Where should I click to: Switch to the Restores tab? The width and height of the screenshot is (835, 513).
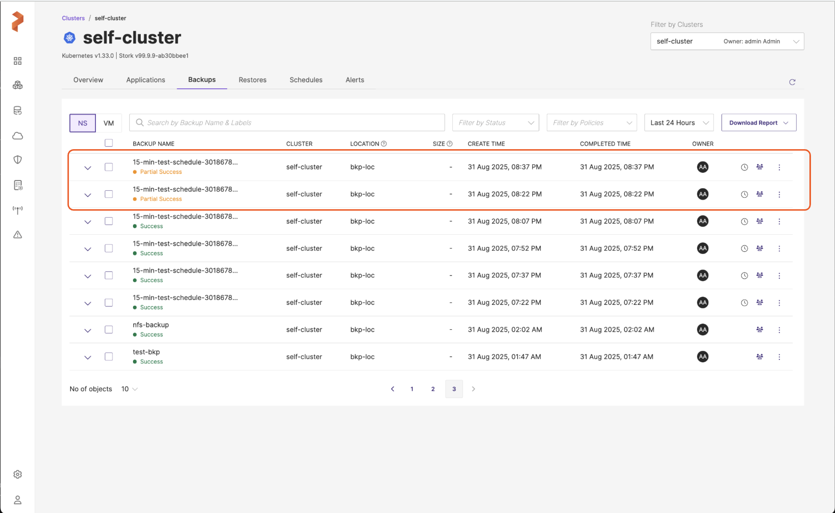252,80
